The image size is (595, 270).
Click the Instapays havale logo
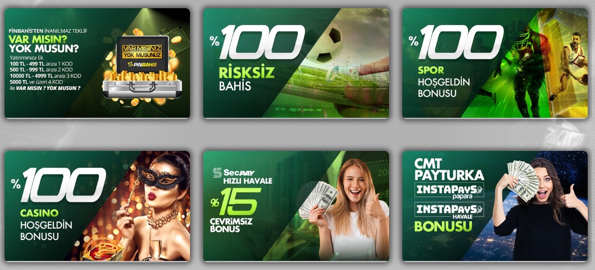(449, 210)
